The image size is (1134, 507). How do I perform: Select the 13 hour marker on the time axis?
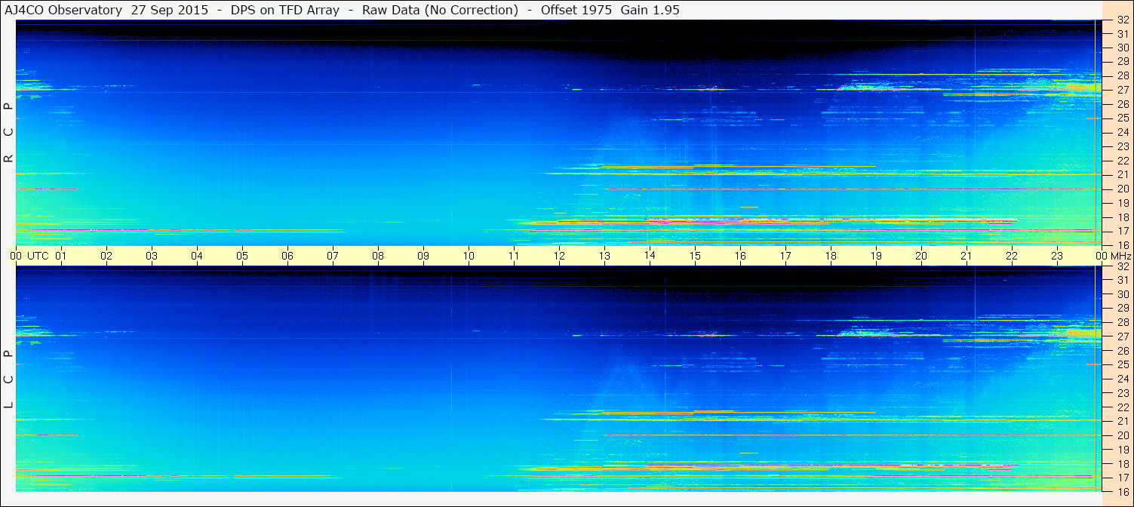(x=604, y=256)
